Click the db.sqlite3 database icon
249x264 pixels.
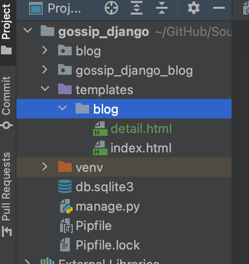click(x=65, y=186)
